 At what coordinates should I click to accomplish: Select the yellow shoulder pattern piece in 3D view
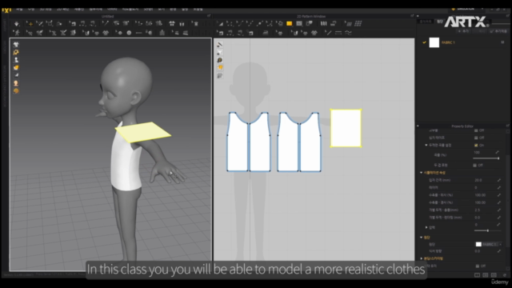tap(142, 132)
